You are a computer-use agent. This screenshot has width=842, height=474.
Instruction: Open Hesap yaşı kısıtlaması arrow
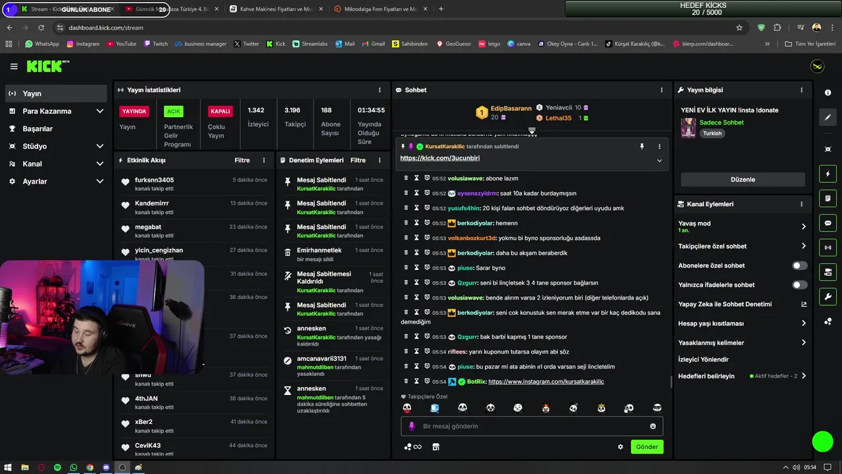pos(803,323)
